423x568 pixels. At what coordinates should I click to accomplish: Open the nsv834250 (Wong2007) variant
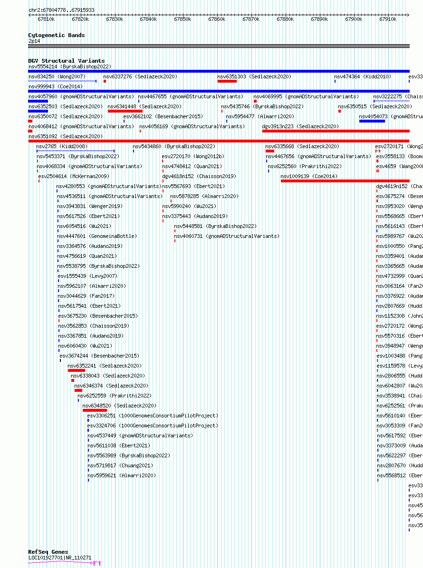click(57, 76)
